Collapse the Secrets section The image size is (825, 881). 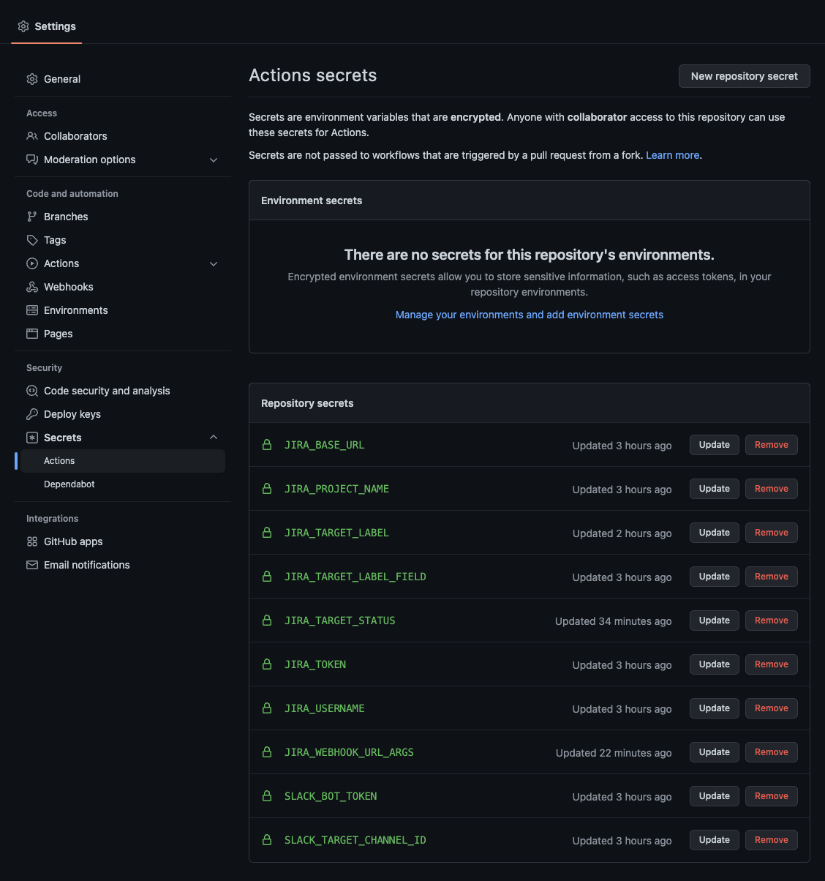(x=213, y=437)
